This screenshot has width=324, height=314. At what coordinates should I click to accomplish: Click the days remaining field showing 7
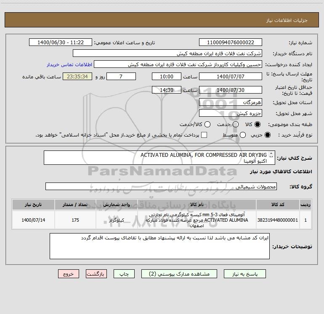click(121, 76)
